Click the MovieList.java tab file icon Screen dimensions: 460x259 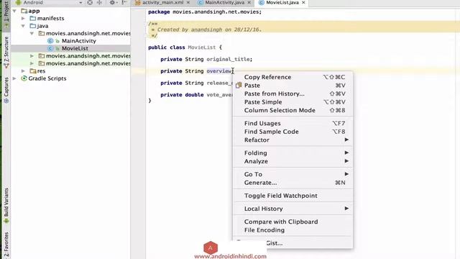[x=262, y=3]
